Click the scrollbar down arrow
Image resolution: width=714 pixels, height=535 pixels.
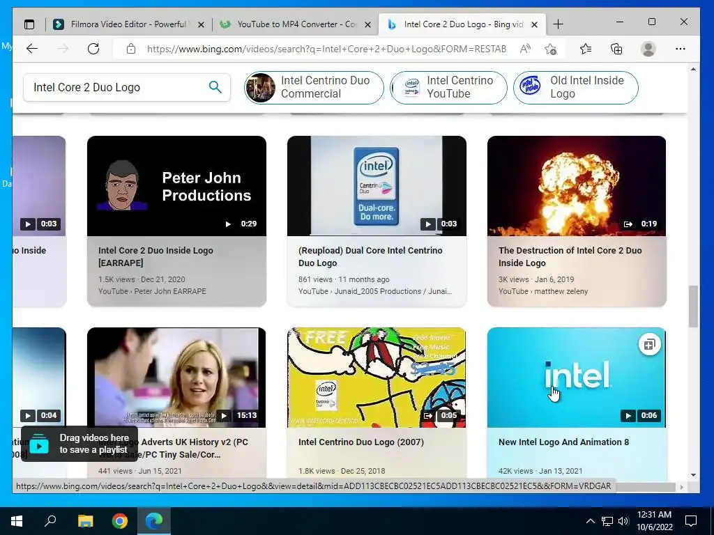693,475
